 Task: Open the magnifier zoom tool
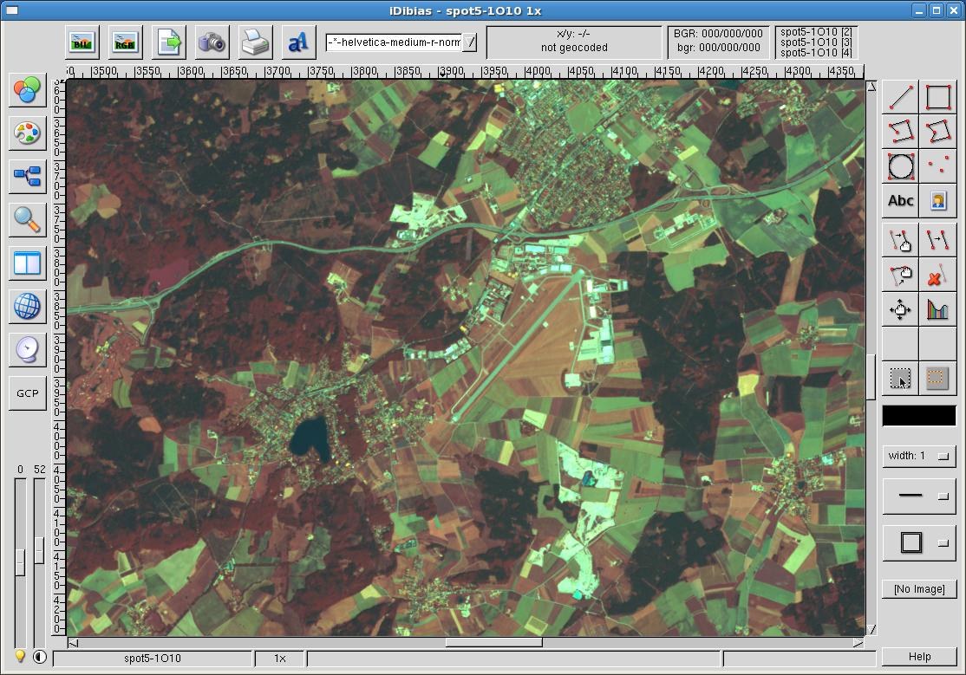(27, 220)
